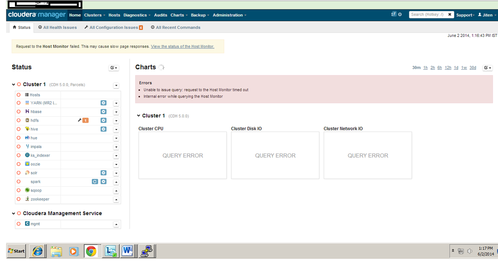Screen dimensions: 498x280
Task: Click the hdfs service icon
Action: pyautogui.click(x=27, y=120)
